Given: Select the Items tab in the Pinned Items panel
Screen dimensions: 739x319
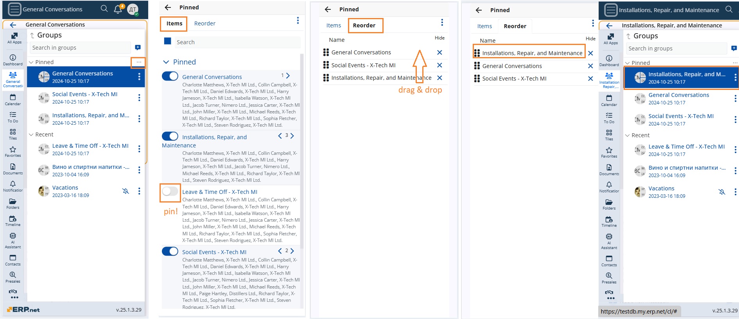Looking at the screenshot, I should click(174, 23).
